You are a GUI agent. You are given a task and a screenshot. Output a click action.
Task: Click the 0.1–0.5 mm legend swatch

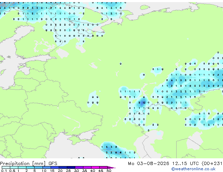[x=6, y=167]
